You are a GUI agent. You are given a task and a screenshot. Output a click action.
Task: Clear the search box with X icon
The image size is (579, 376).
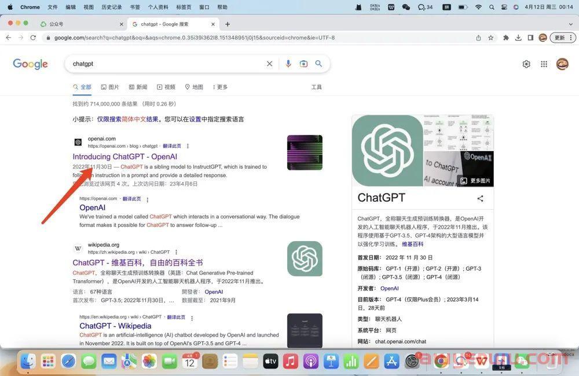[x=270, y=64]
